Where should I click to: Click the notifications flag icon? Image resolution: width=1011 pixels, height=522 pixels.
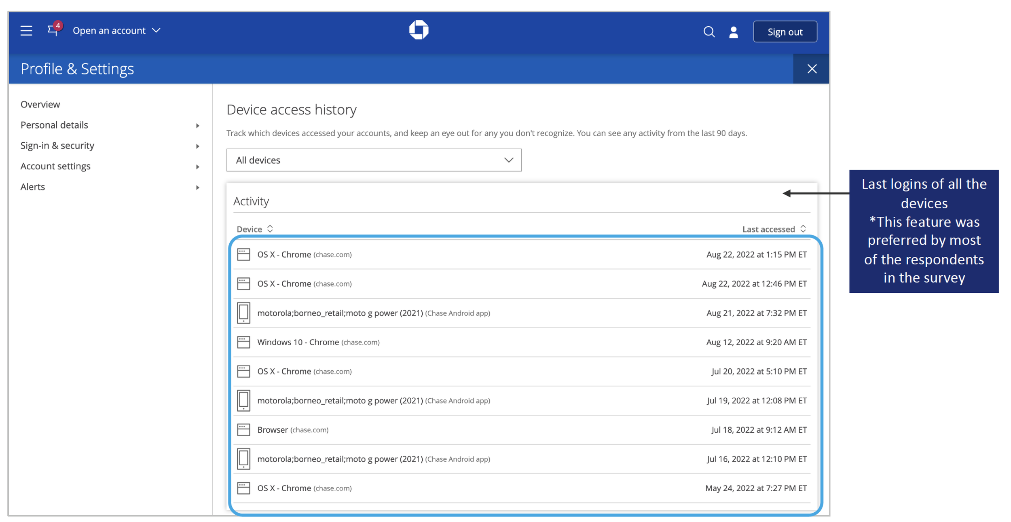click(53, 30)
